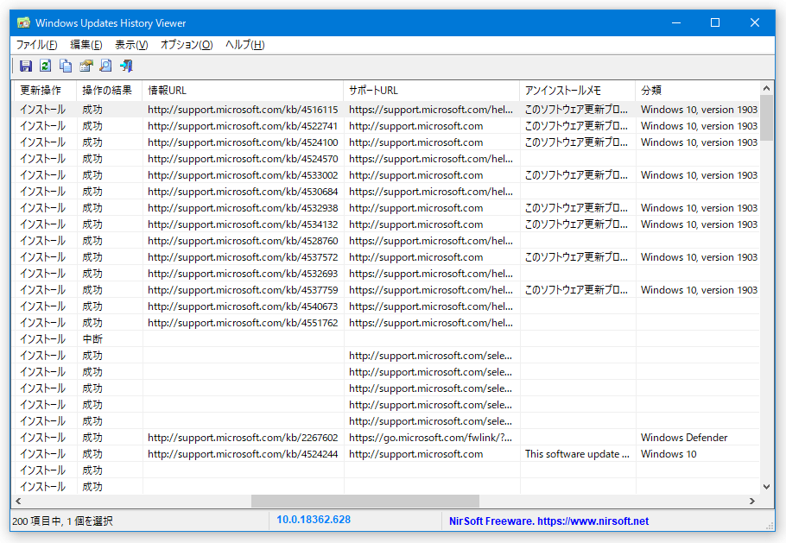786x543 pixels.
Task: Sort by the アンインストールメモ column header
Action: [x=578, y=91]
